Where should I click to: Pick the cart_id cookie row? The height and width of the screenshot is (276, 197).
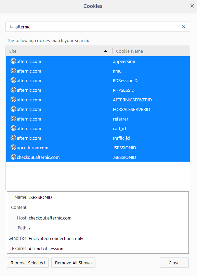(x=98, y=128)
